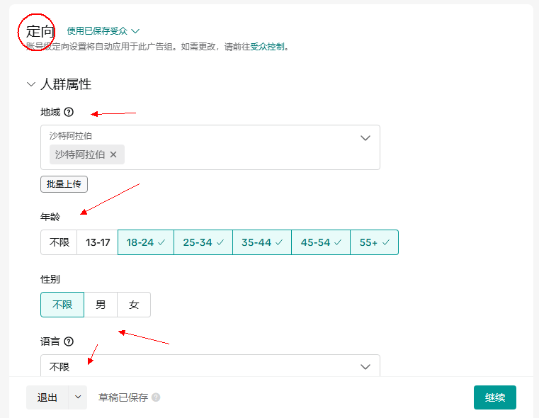
Task: Select 女 as gender
Action: tap(134, 305)
